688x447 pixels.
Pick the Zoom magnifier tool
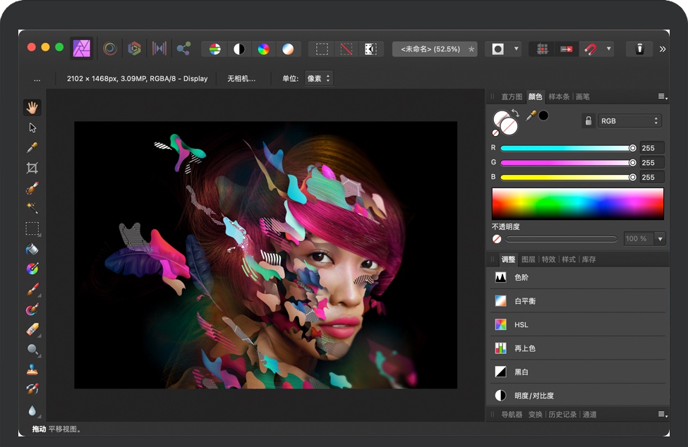(x=32, y=349)
